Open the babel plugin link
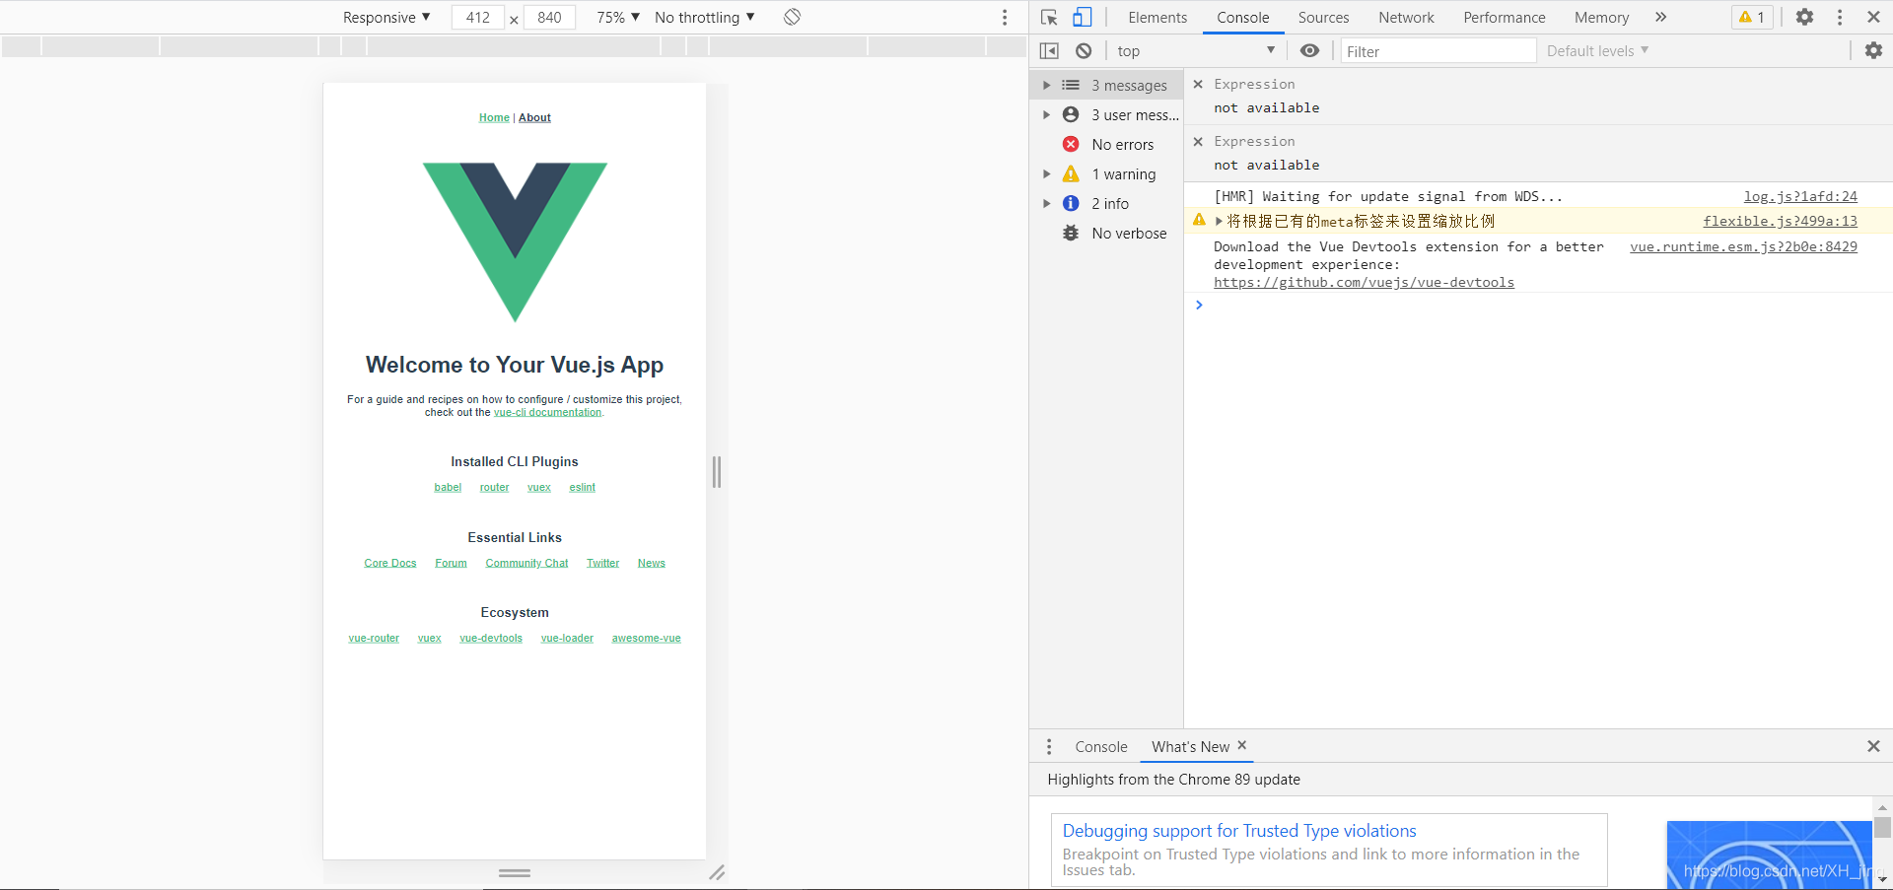This screenshot has width=1893, height=890. (448, 488)
